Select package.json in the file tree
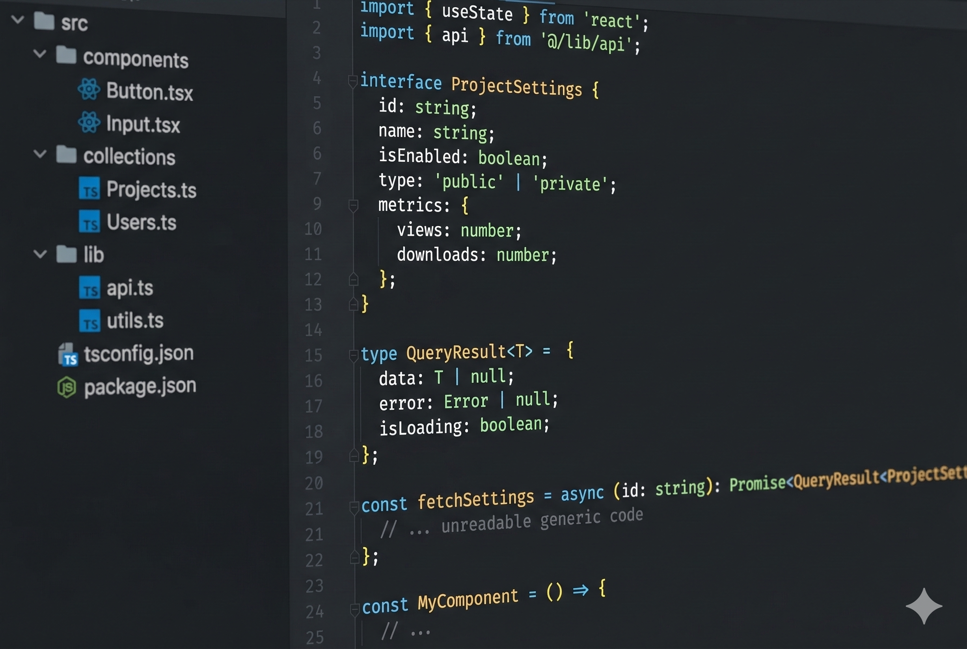 pos(140,386)
